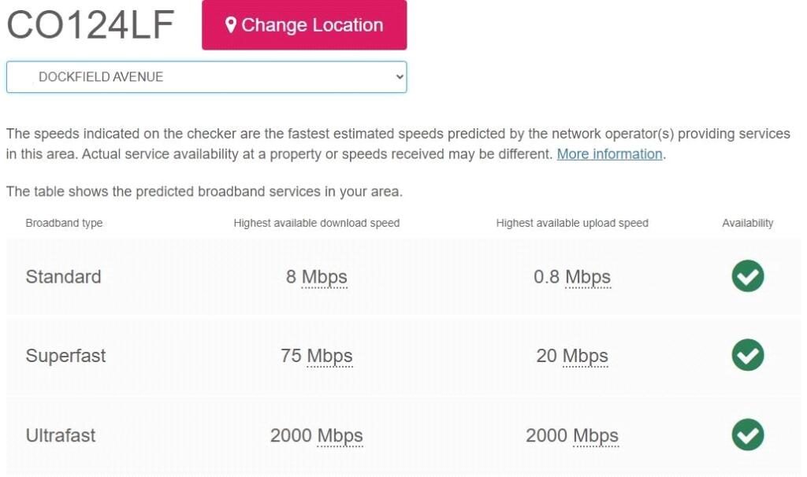807x477 pixels.
Task: Click the dropdown chevron on the address selector
Action: pos(398,76)
